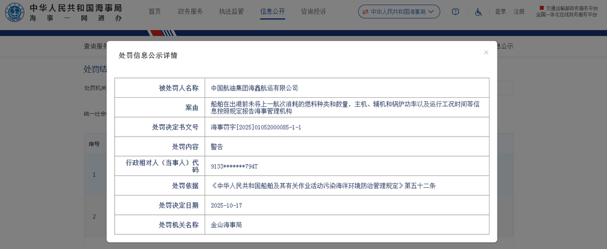Screen dimensions: 607x249
Task: Click the China MSA anchor logo
Action: tap(15, 12)
